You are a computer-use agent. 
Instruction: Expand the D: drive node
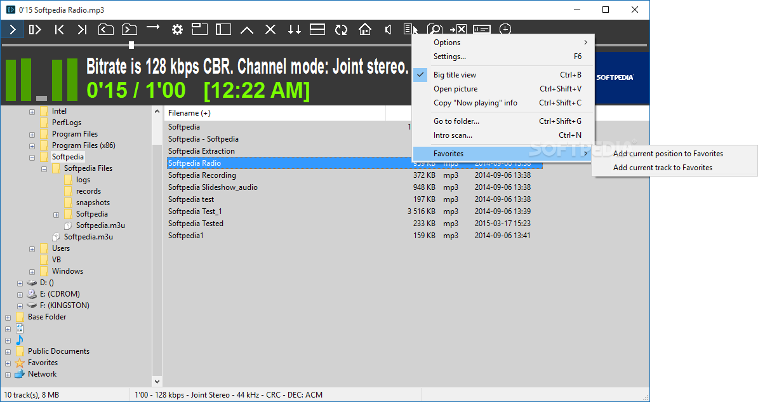coord(20,283)
